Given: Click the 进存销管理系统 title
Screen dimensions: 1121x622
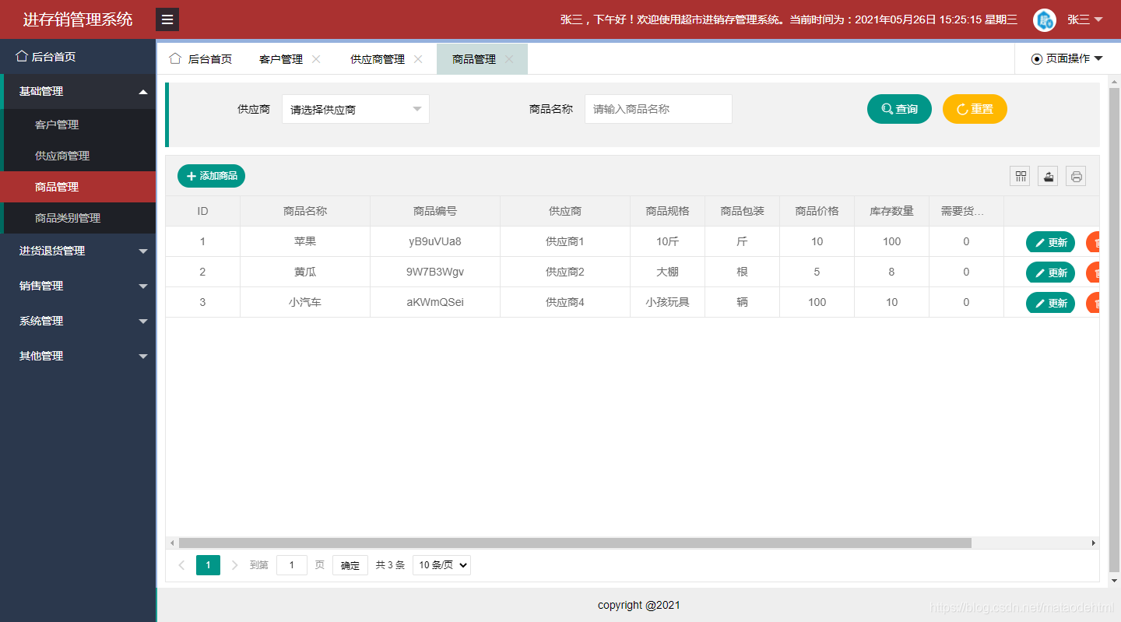Looking at the screenshot, I should (78, 19).
